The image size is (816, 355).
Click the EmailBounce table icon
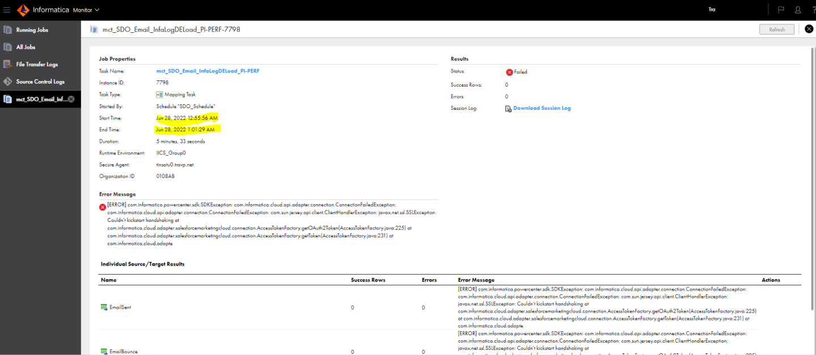[104, 352]
